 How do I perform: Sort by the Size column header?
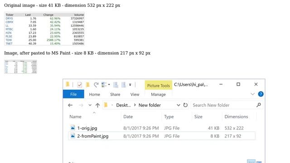tap(198, 117)
